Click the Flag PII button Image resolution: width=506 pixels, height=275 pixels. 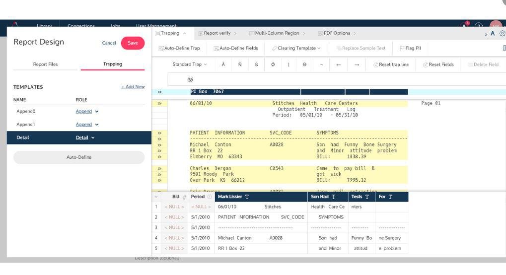point(410,48)
